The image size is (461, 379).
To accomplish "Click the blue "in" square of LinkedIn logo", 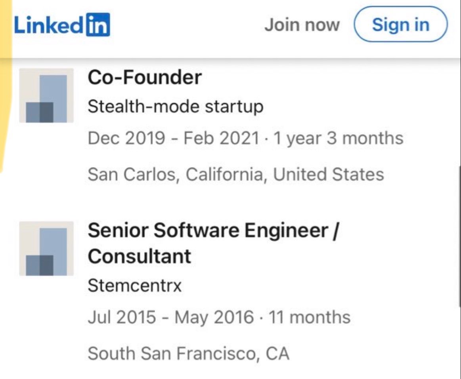I will point(98,25).
